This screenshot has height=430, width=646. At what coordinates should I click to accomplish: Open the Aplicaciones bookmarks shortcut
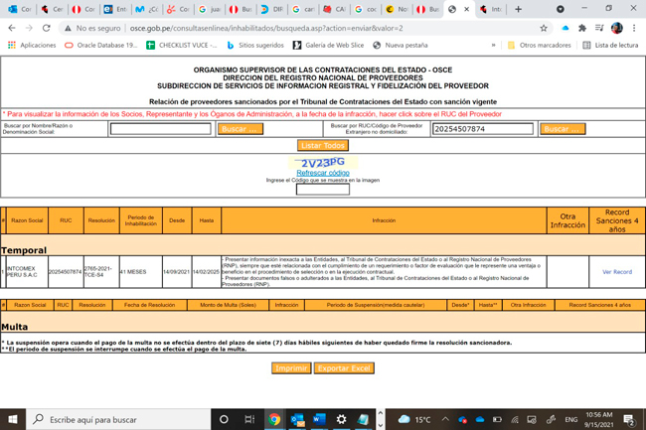32,45
